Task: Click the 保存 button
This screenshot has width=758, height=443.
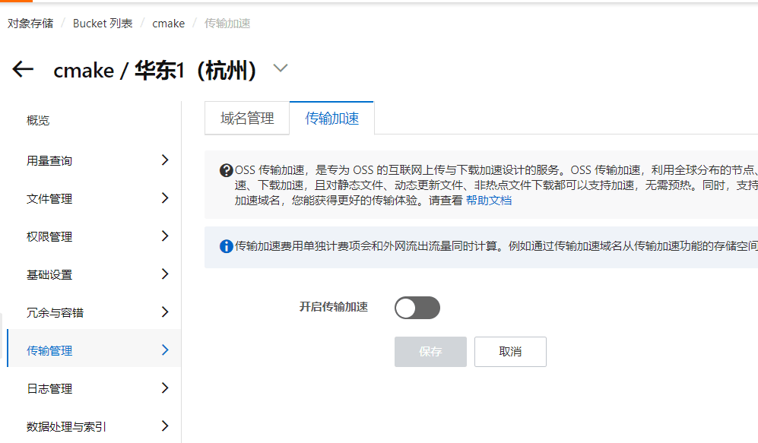Action: (430, 351)
